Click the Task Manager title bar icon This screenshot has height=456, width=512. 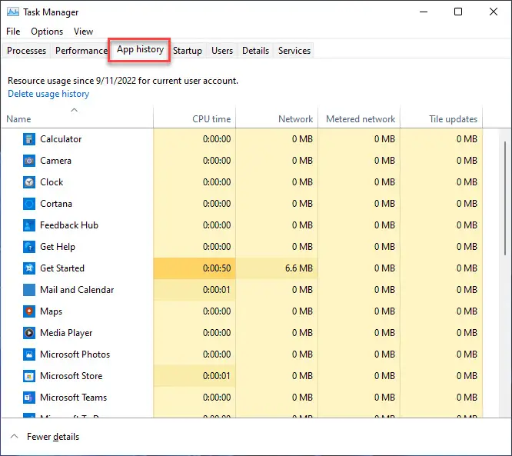point(13,12)
